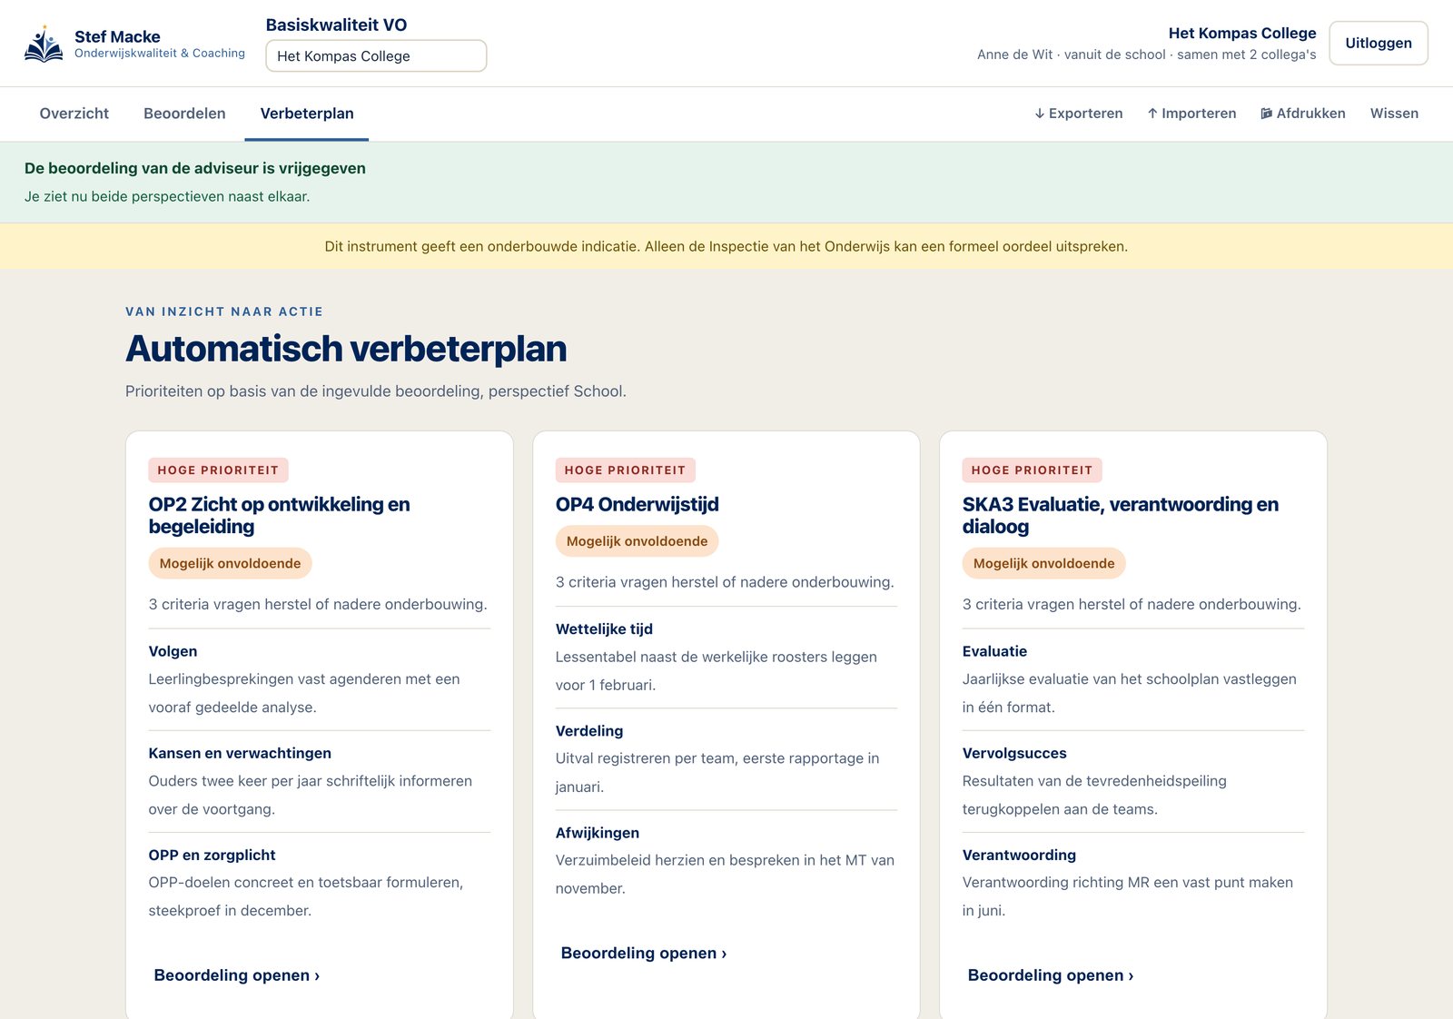Click Mogelijk onvoldoende badge under OP2
The width and height of the screenshot is (1453, 1019).
click(230, 563)
